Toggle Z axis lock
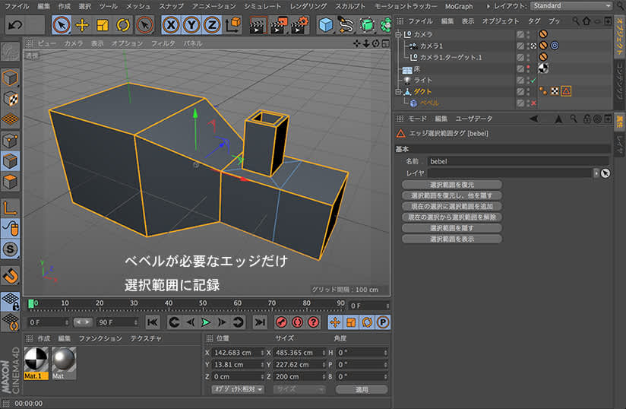 pos(211,26)
